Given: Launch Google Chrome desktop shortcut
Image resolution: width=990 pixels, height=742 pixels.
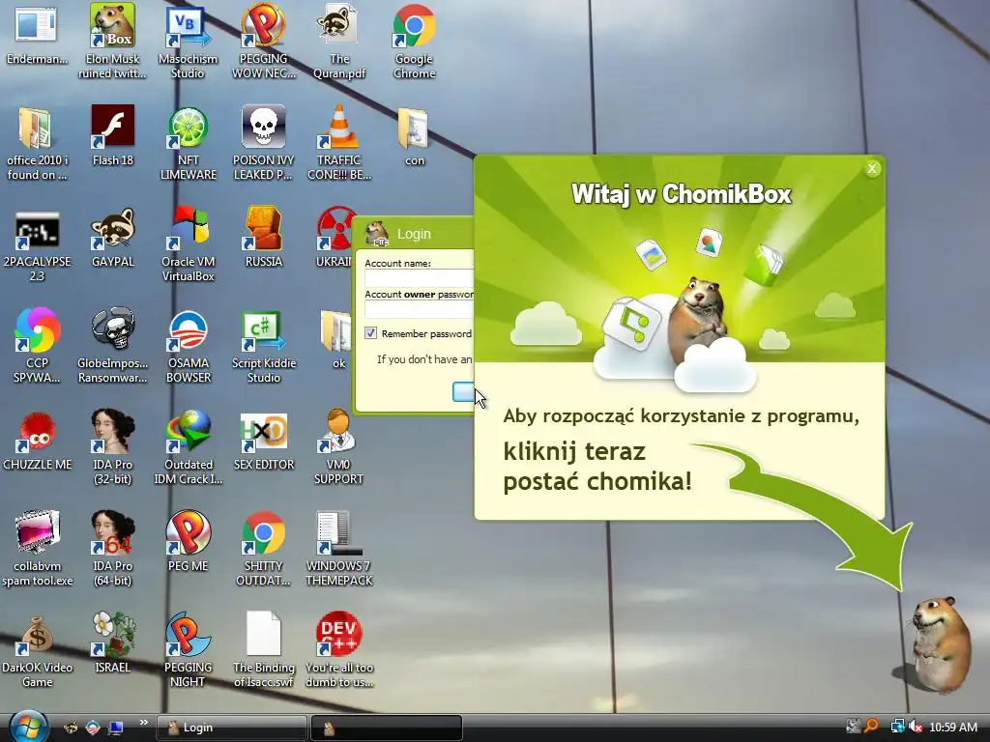Looking at the screenshot, I should click(414, 41).
